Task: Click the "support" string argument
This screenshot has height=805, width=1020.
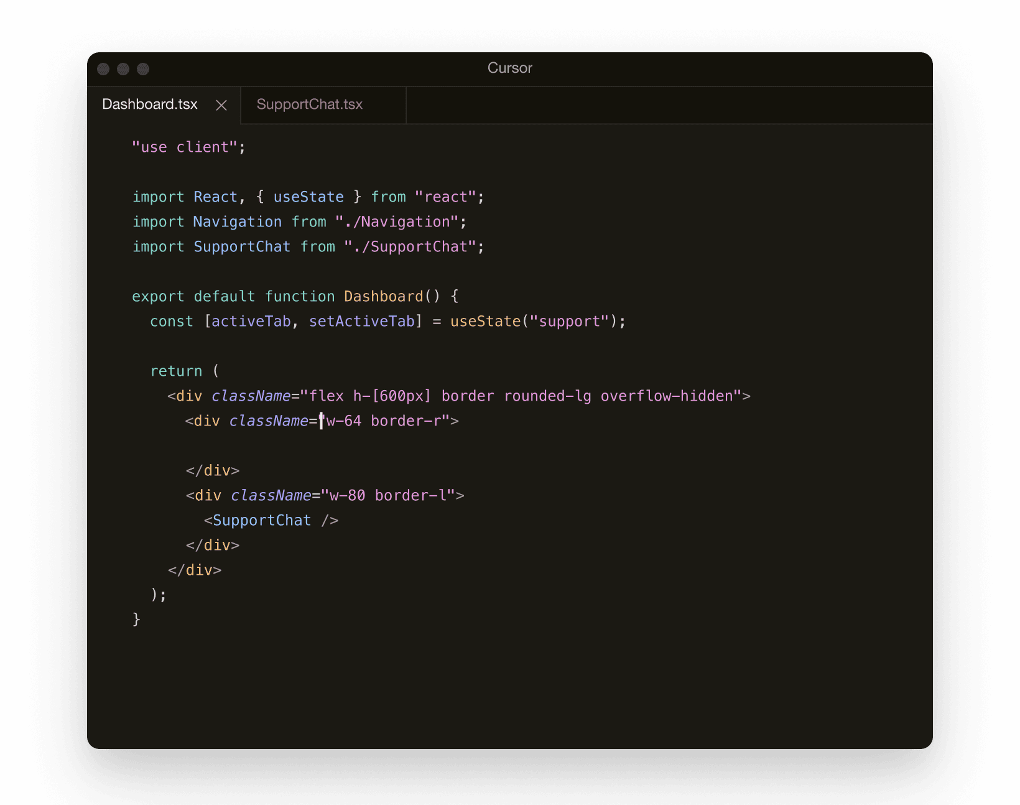Action: pos(569,322)
